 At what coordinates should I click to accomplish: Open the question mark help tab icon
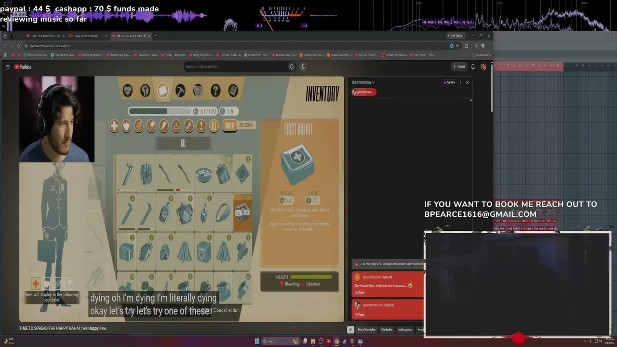click(x=215, y=90)
